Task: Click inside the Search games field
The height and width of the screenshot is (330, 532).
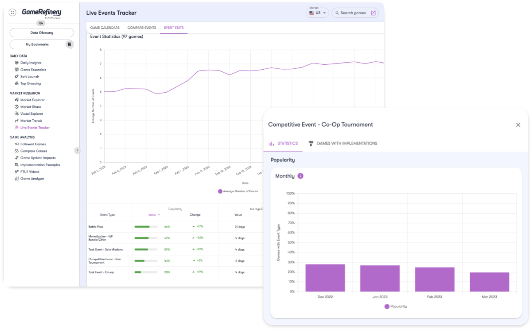Action: coord(353,13)
